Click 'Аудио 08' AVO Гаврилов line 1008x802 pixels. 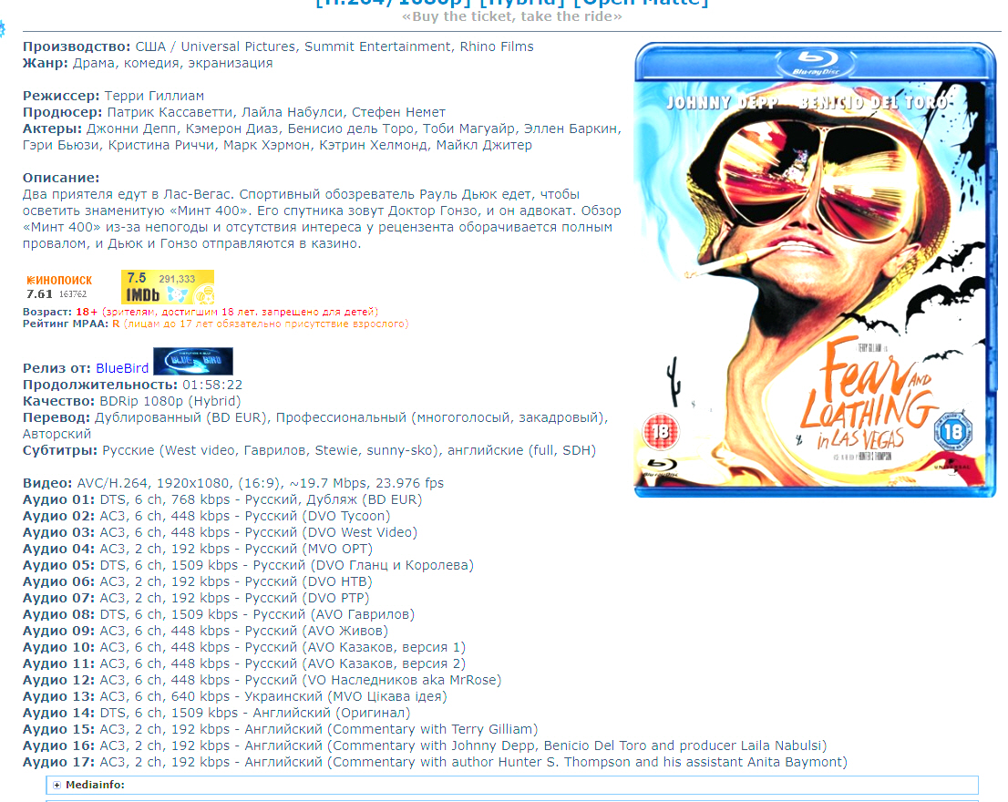(219, 614)
